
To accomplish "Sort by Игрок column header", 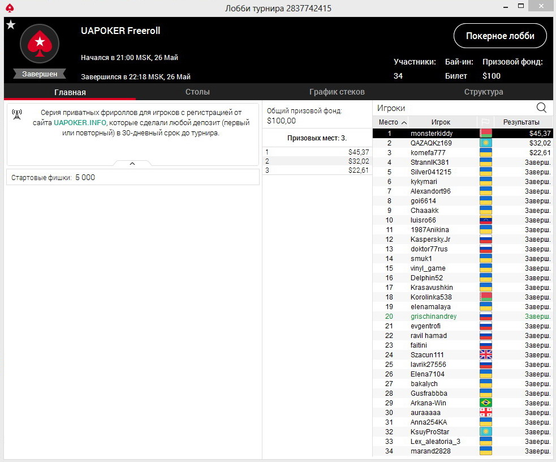I will (441, 122).
